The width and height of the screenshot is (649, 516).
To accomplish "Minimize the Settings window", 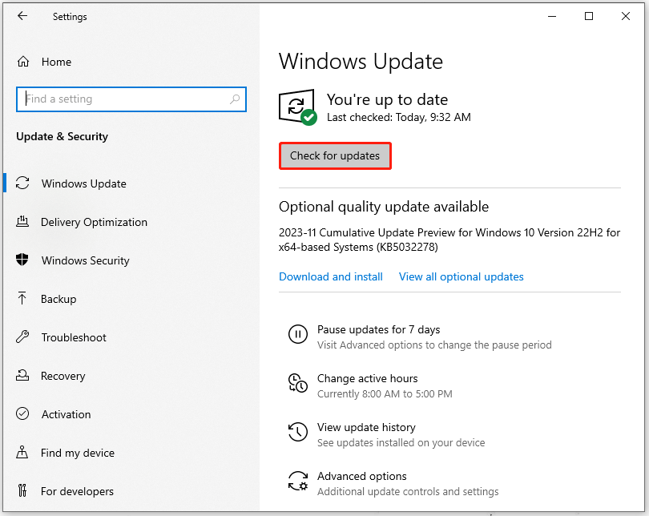I will [x=552, y=16].
